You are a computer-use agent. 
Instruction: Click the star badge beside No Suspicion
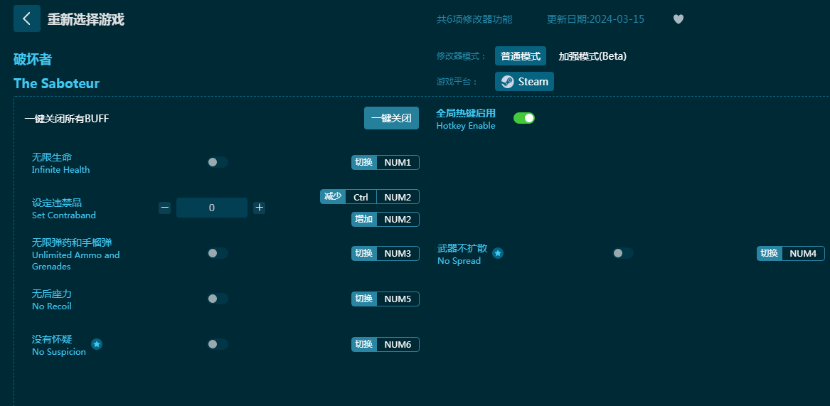pyautogui.click(x=96, y=344)
